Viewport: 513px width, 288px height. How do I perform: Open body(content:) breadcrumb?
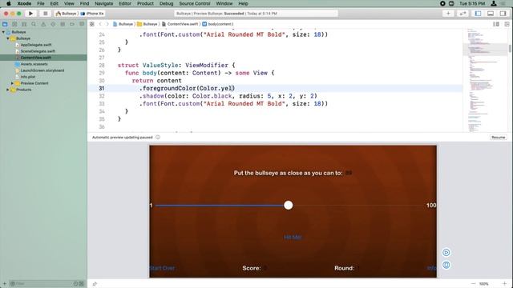point(218,24)
